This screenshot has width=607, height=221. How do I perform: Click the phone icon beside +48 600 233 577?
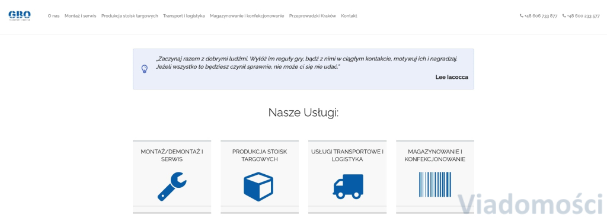pyautogui.click(x=564, y=16)
